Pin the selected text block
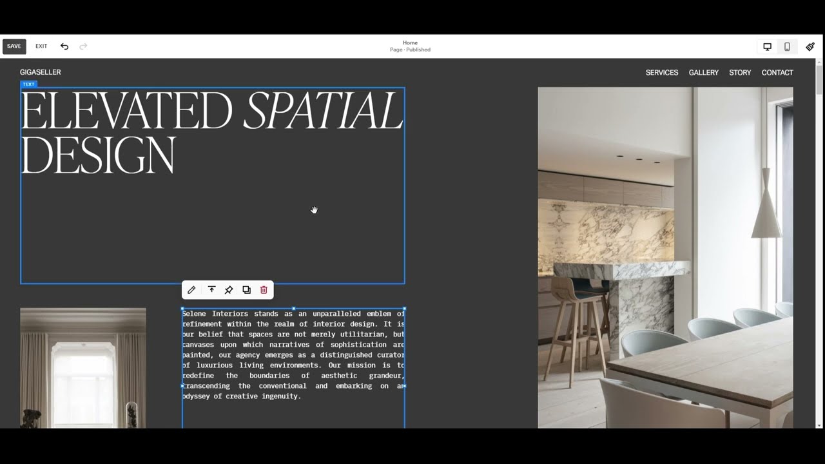 pyautogui.click(x=229, y=290)
